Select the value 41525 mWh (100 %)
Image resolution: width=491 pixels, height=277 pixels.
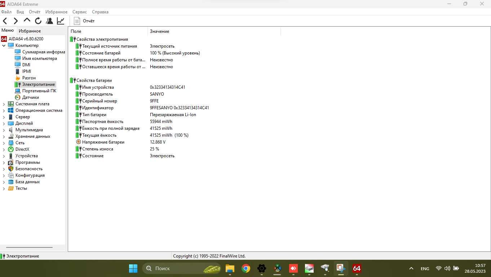tap(169, 135)
